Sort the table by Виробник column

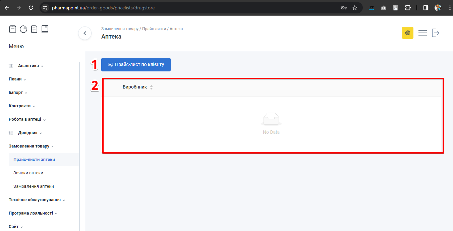tap(151, 87)
